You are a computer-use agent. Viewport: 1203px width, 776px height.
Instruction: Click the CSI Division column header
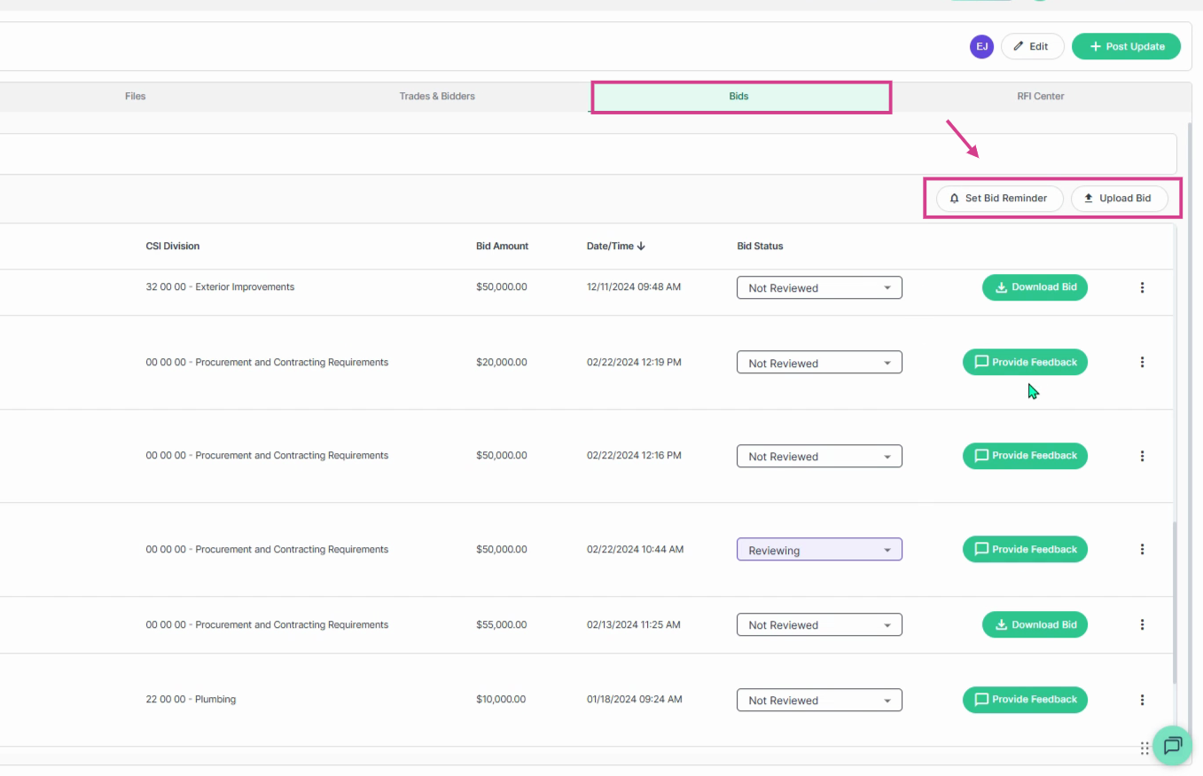pyautogui.click(x=173, y=246)
